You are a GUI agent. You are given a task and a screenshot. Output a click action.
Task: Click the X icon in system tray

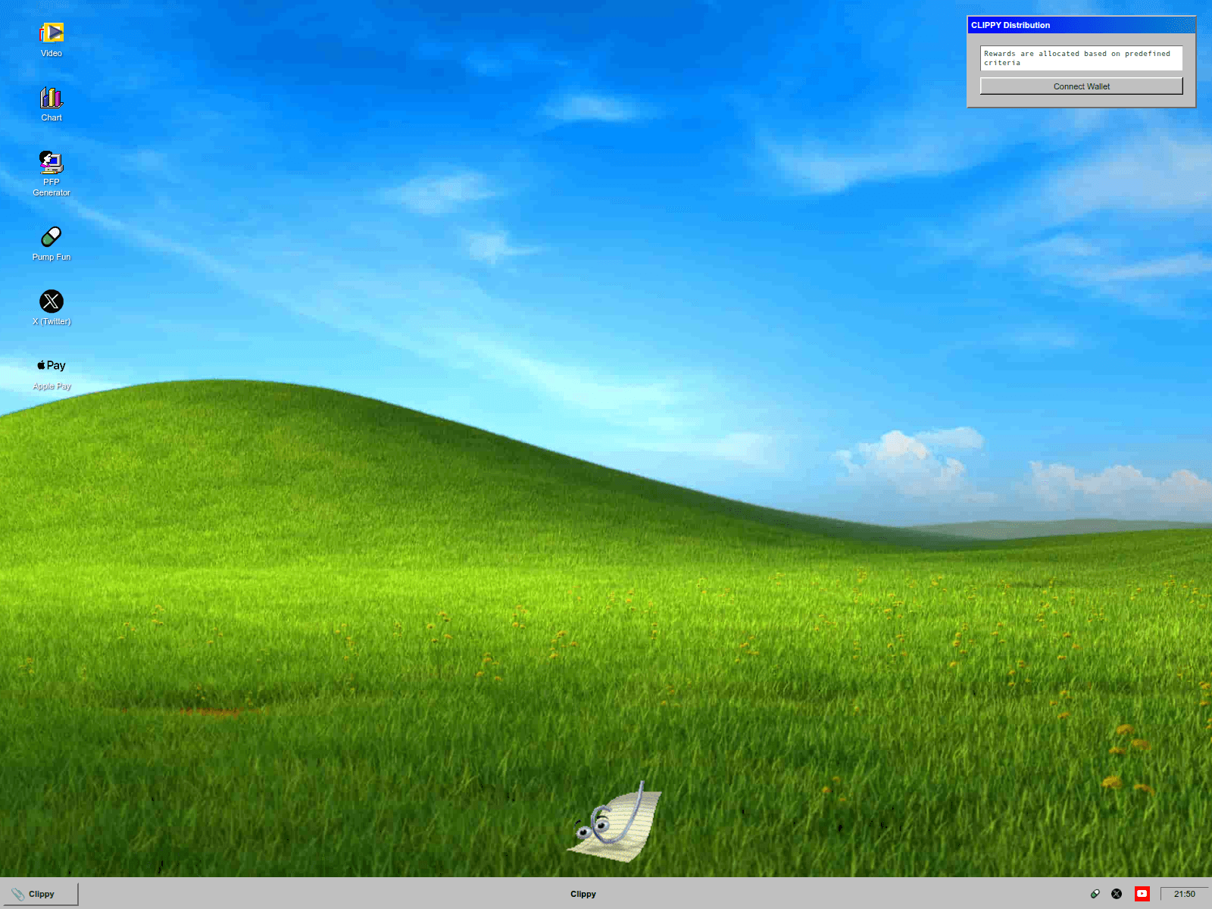coord(1117,894)
